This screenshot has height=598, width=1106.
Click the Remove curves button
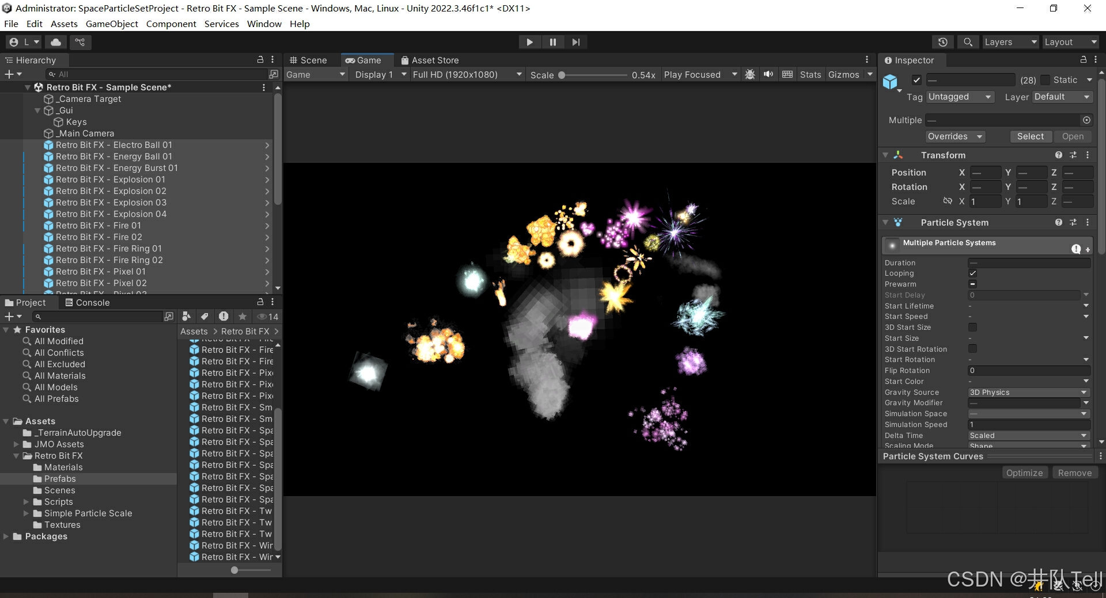[1075, 473]
